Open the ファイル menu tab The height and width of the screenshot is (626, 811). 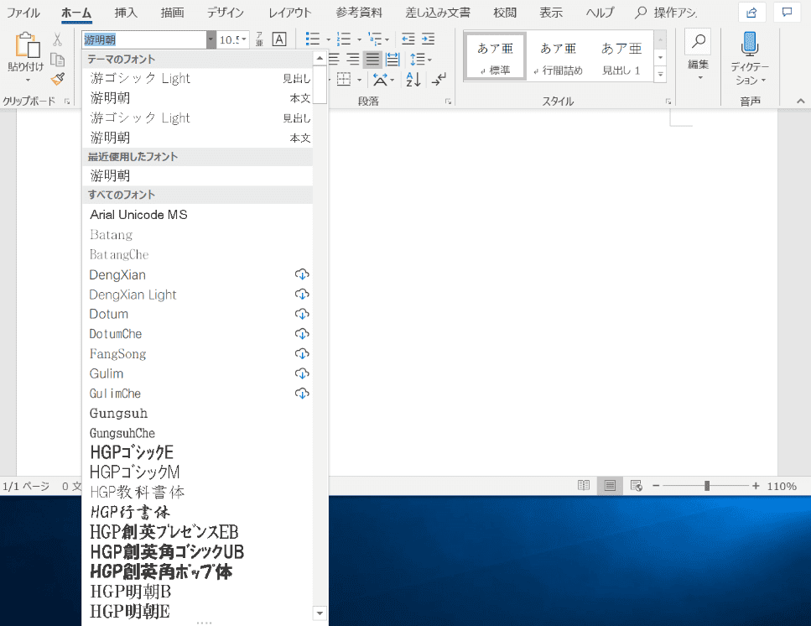point(23,13)
